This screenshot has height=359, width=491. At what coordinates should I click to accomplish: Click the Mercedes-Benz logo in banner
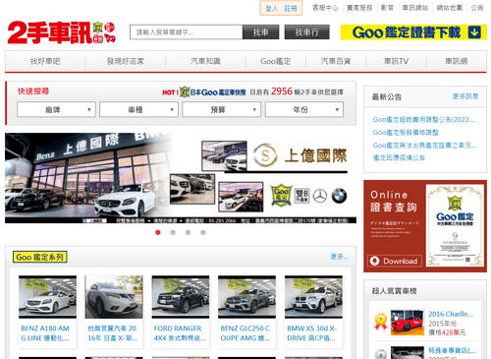(x=320, y=196)
